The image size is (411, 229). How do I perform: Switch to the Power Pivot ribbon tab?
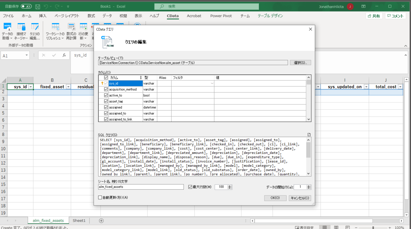point(221,16)
